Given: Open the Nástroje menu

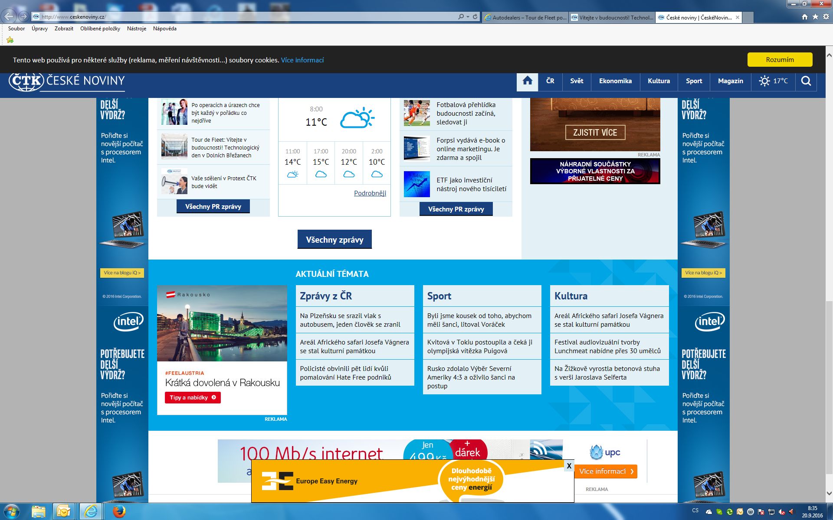Looking at the screenshot, I should [x=137, y=29].
